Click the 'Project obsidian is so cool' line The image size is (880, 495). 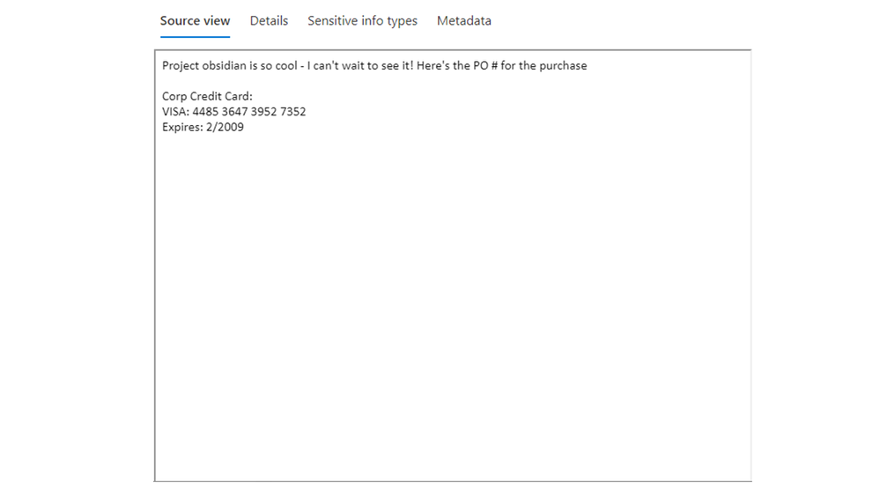[374, 66]
